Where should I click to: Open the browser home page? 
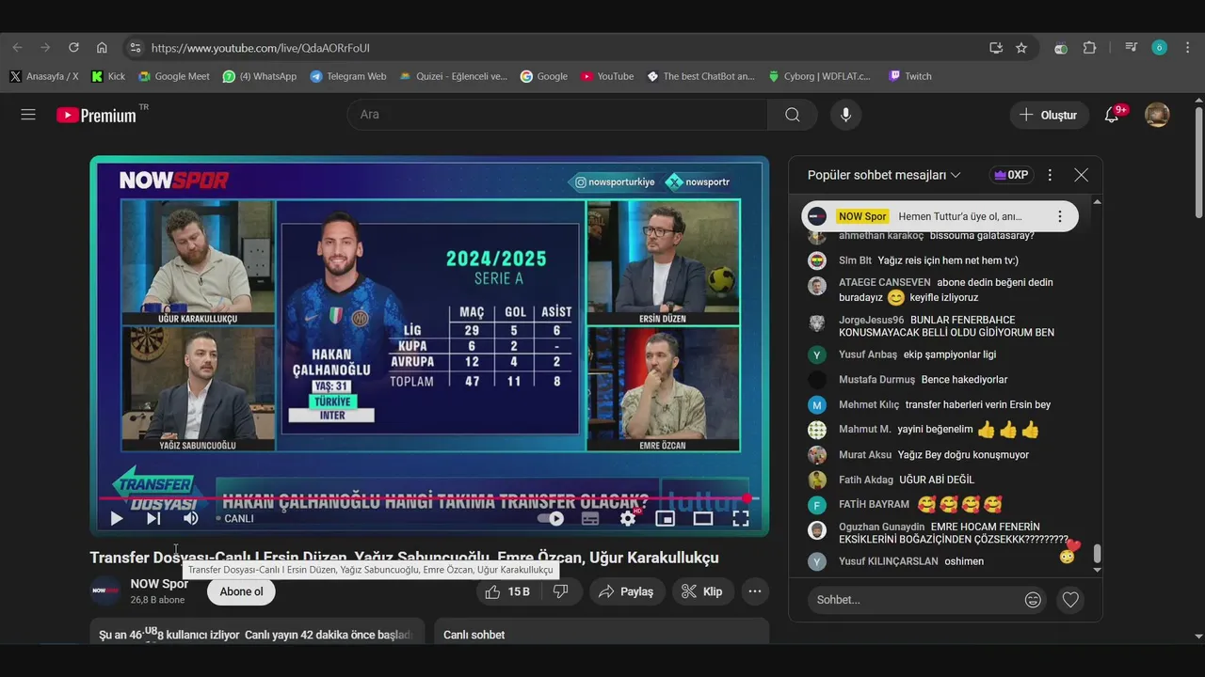pos(102,48)
